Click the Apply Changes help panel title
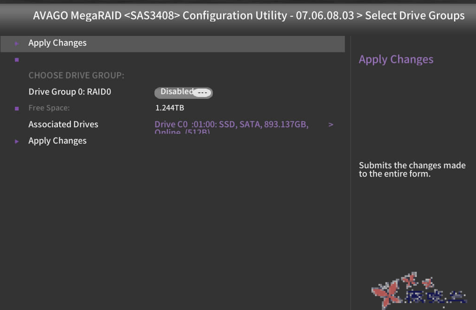Image resolution: width=476 pixels, height=310 pixels. [396, 60]
